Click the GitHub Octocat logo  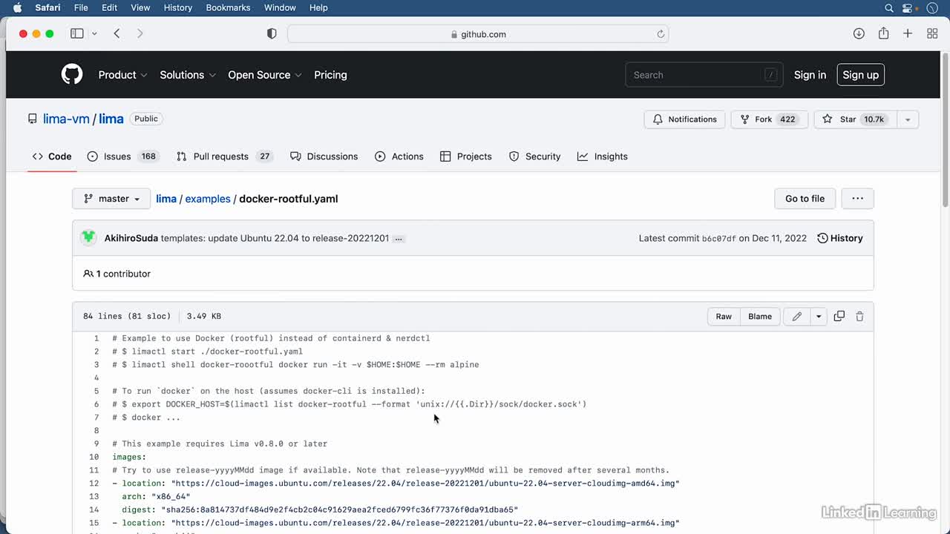(72, 74)
